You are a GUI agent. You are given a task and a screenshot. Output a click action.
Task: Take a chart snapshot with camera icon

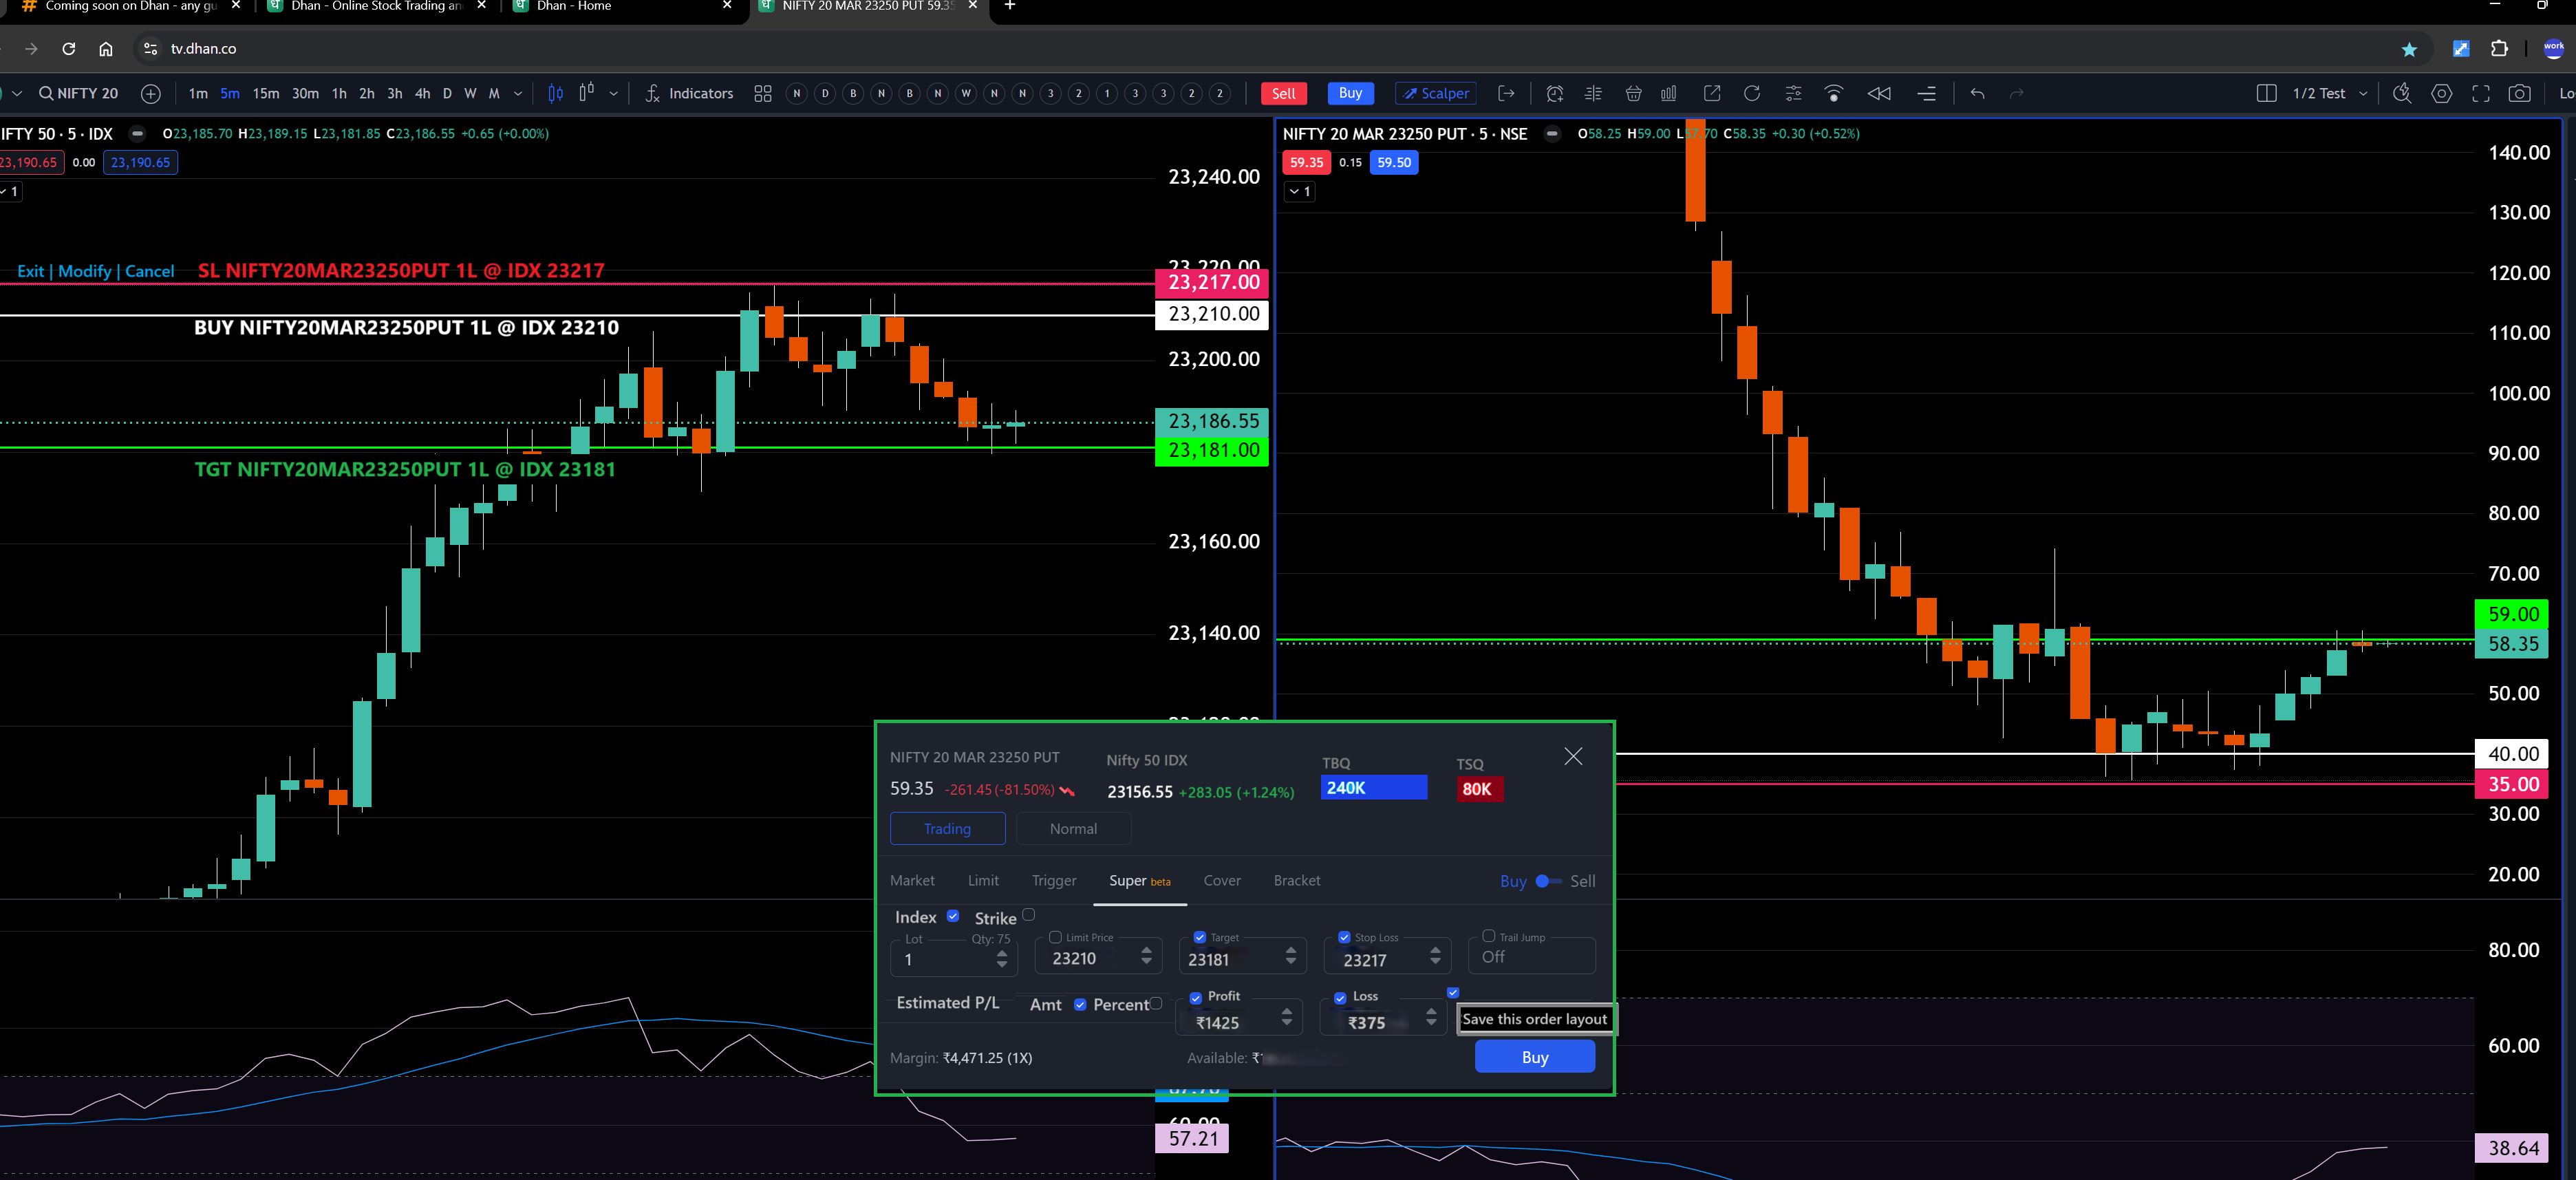pos(2520,93)
